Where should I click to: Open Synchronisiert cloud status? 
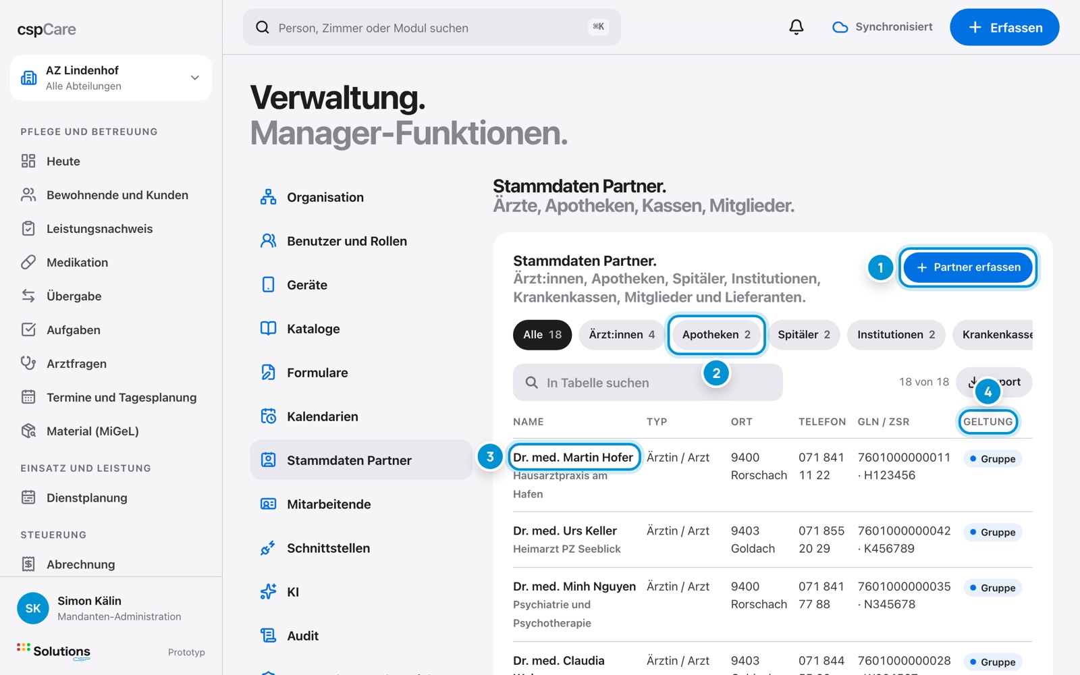(882, 27)
